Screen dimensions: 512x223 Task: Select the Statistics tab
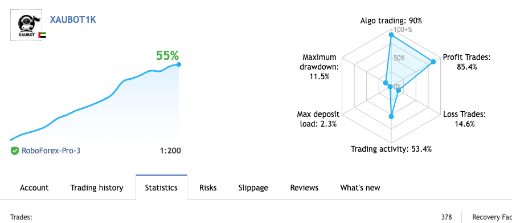coord(161,188)
